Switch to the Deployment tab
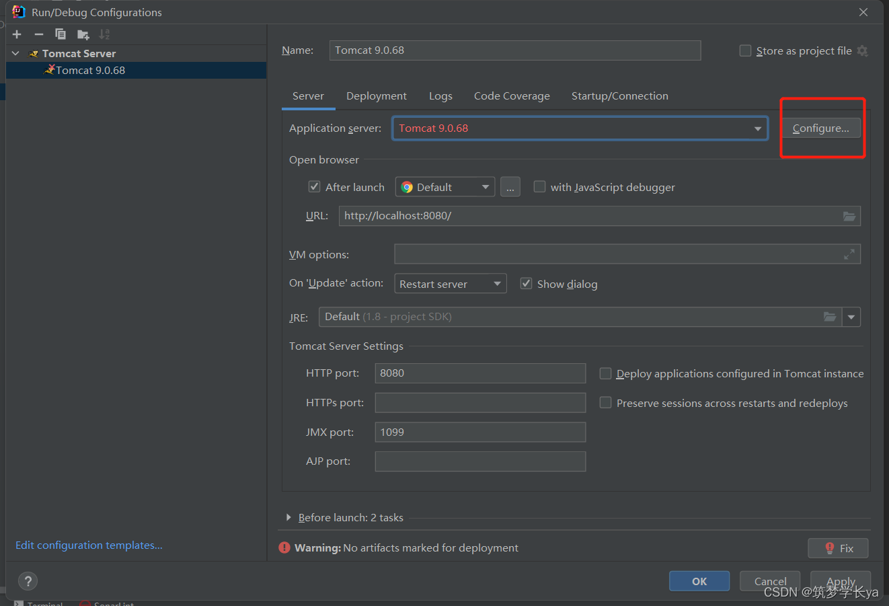The width and height of the screenshot is (889, 606). coord(377,96)
